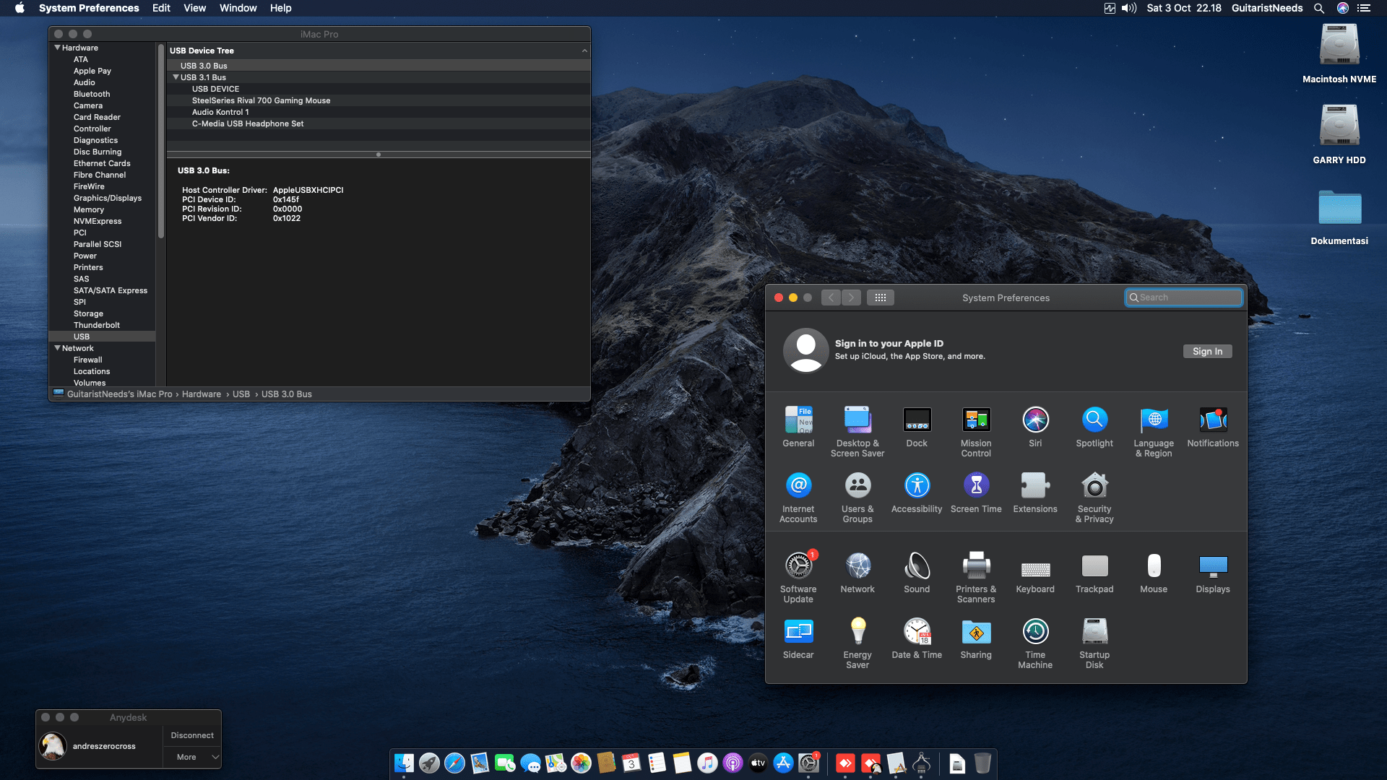Open Siri preferences
1387x780 pixels.
tap(1035, 426)
